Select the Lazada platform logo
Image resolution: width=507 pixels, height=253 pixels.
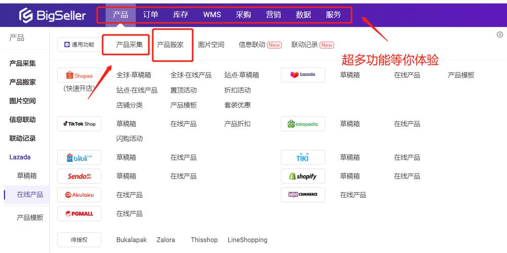(x=303, y=75)
